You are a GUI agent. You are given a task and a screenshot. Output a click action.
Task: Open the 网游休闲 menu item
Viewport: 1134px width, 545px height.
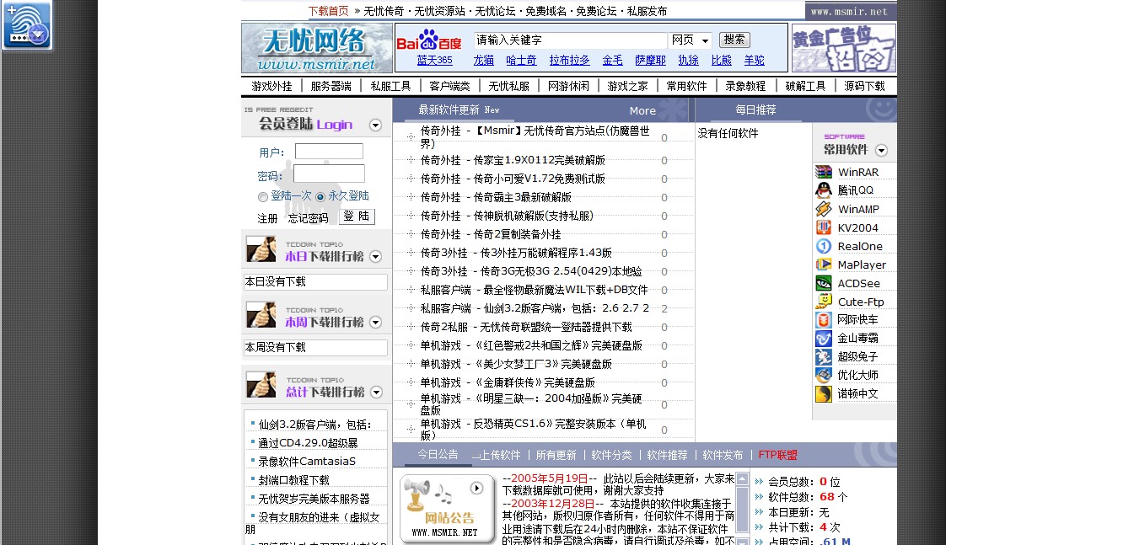[x=568, y=86]
